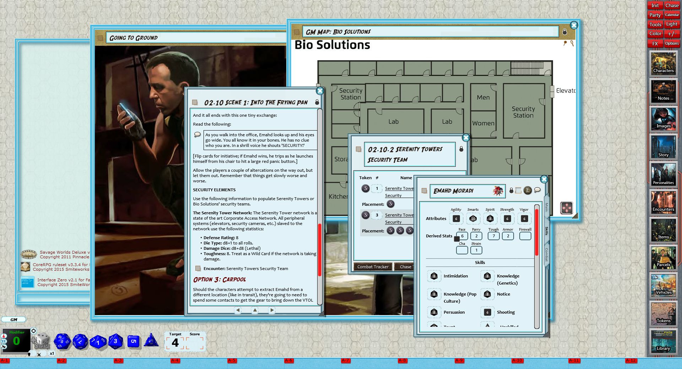
Task: Click the Combat Tracker button
Action: (x=373, y=267)
